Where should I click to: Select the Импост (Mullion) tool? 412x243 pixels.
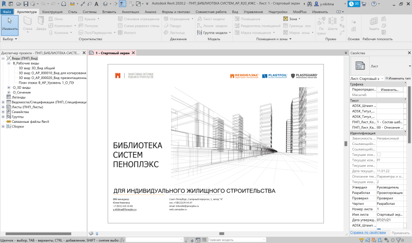click(x=127, y=33)
